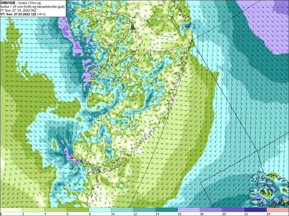Pick the 4–6 m/s green legend swatch

pos(55,210)
